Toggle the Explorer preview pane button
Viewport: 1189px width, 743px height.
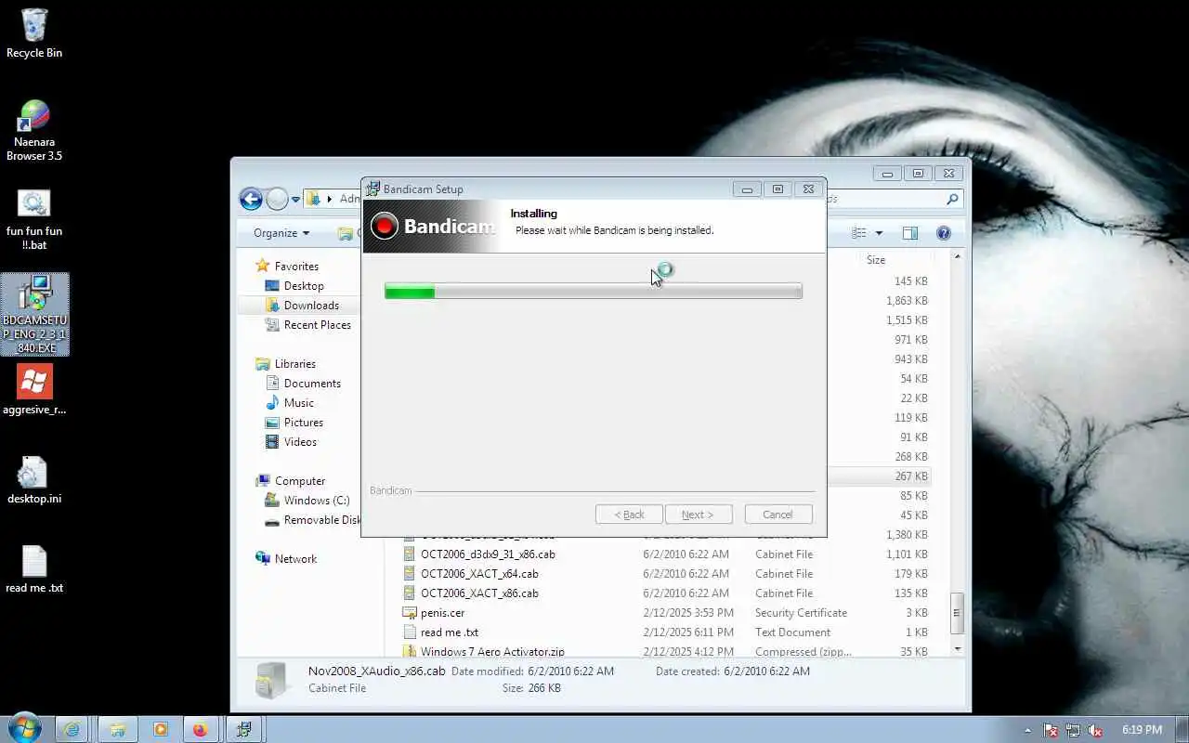pos(910,233)
